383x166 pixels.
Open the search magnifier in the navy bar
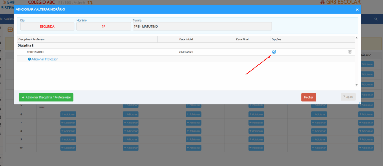(376, 19)
